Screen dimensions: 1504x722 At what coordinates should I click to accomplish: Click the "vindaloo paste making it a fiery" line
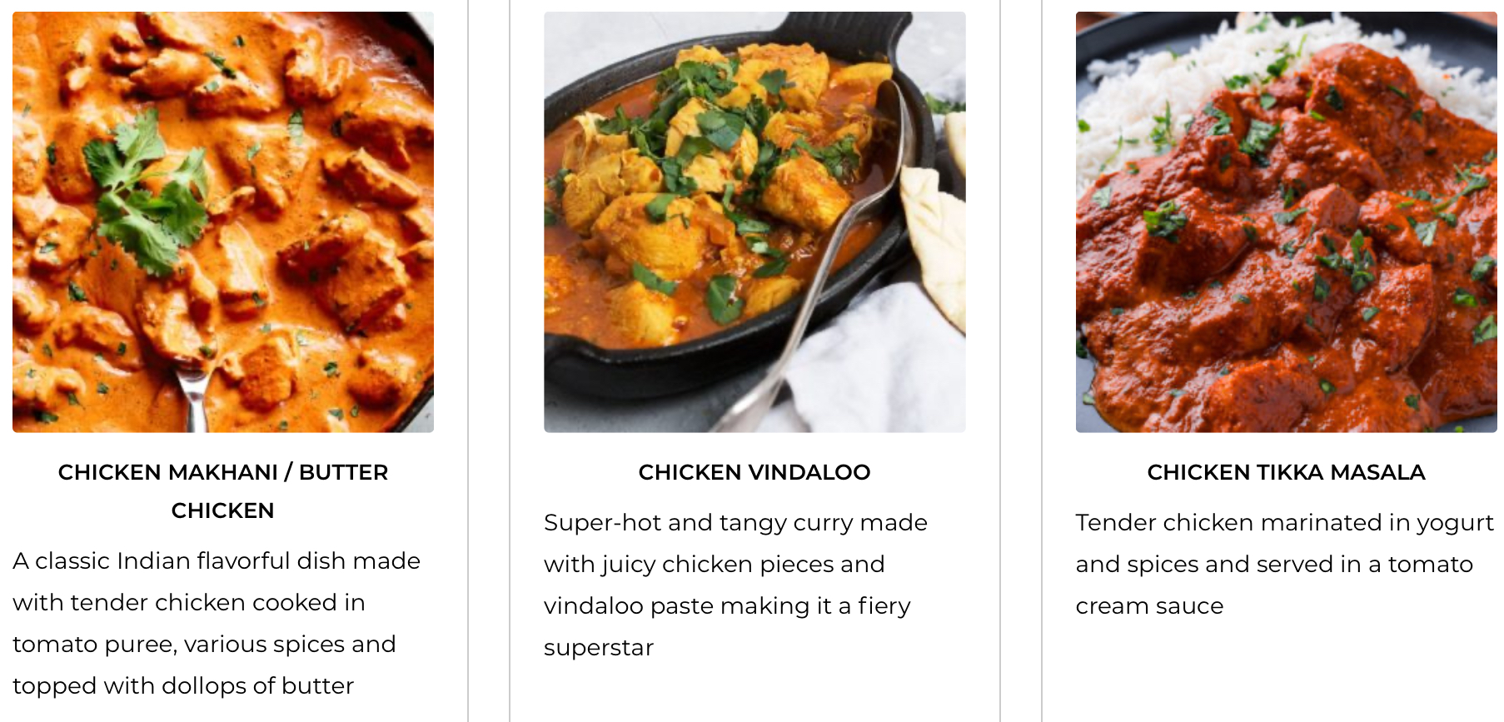click(x=727, y=605)
